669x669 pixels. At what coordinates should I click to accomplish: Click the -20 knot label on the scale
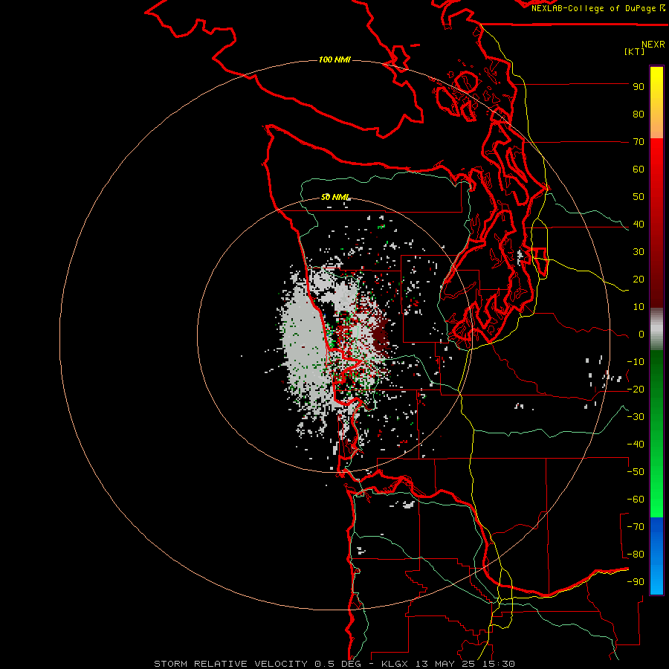[x=636, y=390]
